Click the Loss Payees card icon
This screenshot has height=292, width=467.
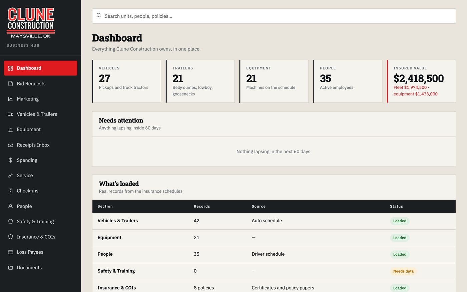pos(10,252)
